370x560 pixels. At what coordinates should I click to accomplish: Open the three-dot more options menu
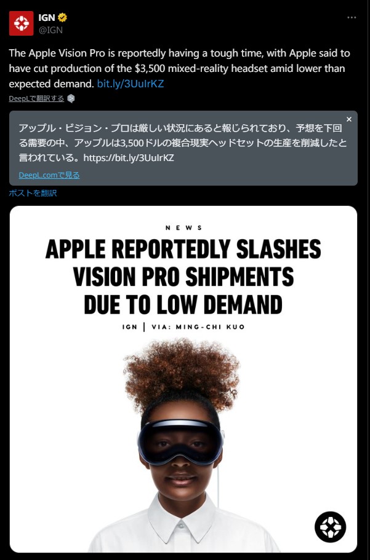point(352,17)
